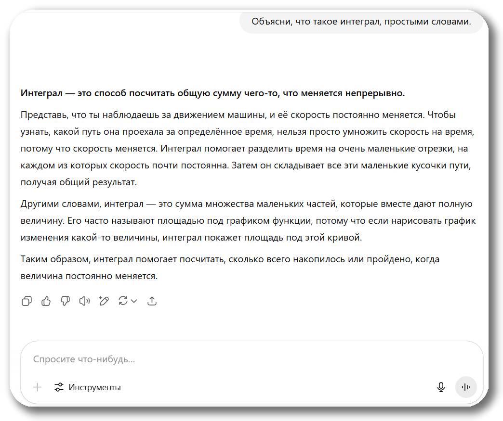Focus the 'Спросите что-нибудь...' input field
The height and width of the screenshot is (421, 503).
tap(241, 359)
